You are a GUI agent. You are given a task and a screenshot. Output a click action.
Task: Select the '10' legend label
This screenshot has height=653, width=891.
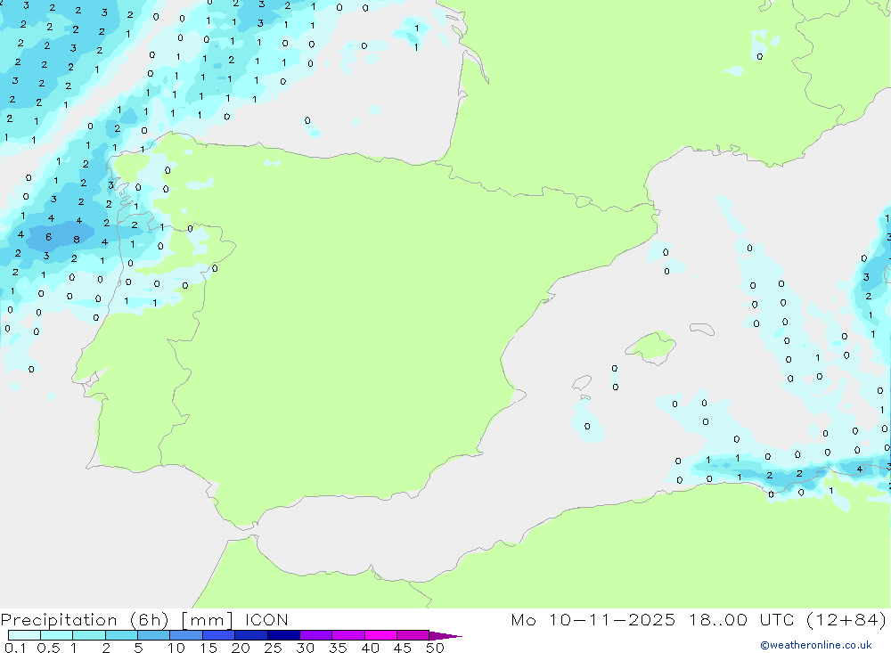click(176, 648)
